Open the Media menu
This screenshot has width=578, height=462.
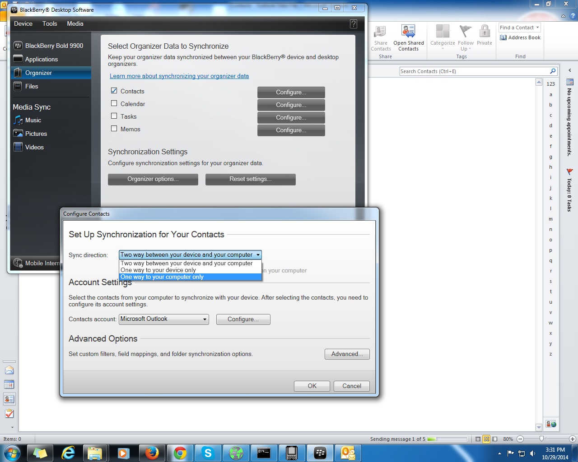pos(75,23)
